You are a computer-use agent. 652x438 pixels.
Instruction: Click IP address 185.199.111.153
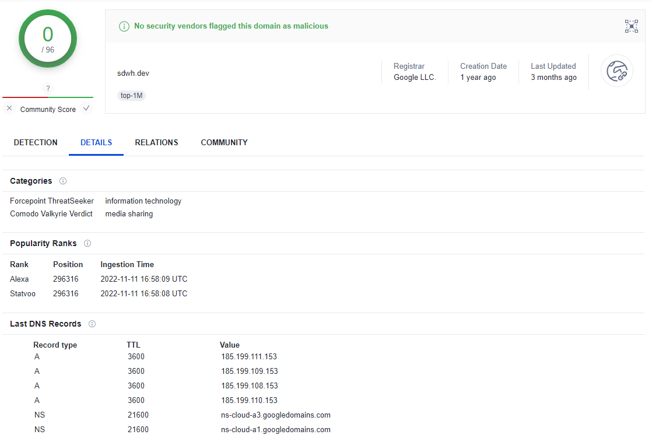(x=249, y=356)
